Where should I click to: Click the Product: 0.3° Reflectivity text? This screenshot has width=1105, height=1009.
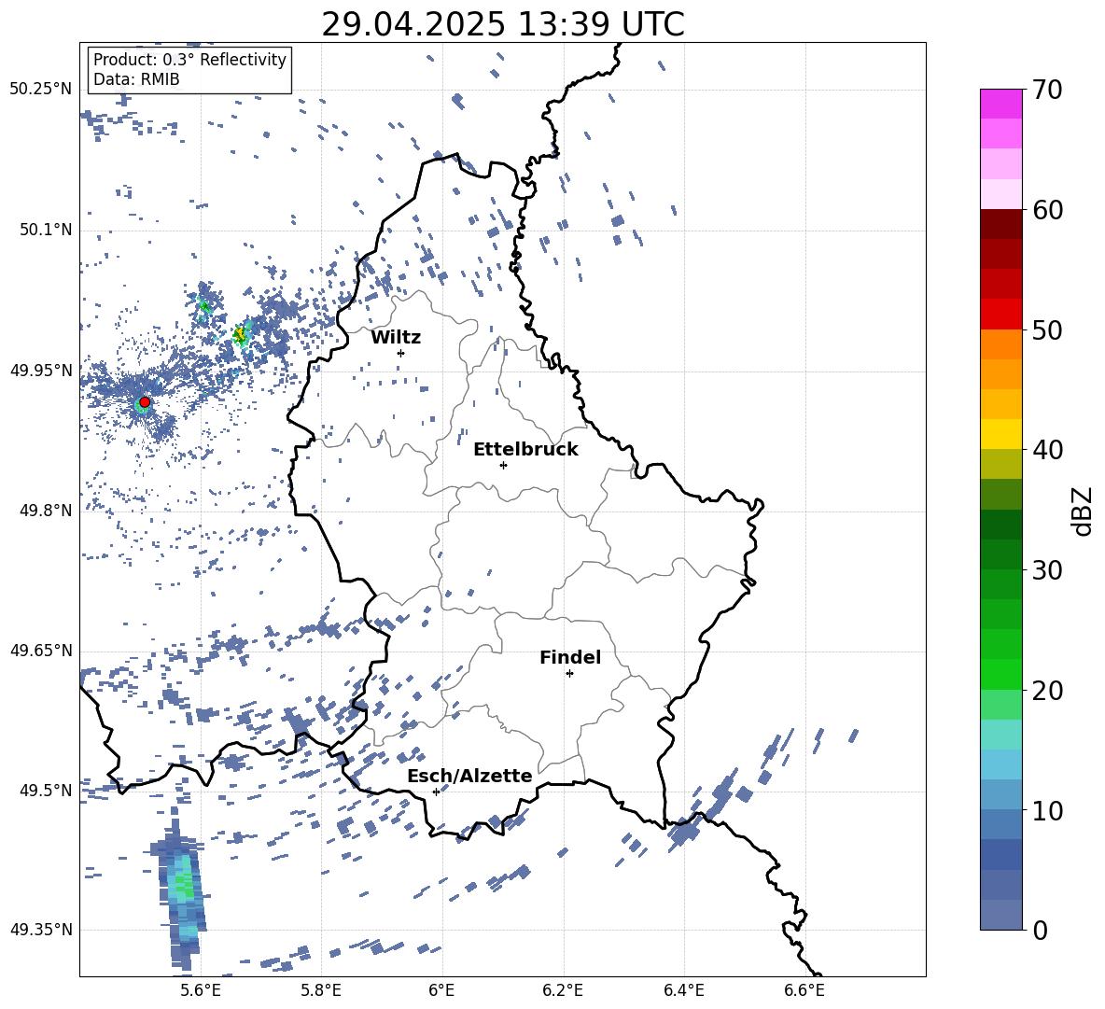pyautogui.click(x=189, y=60)
